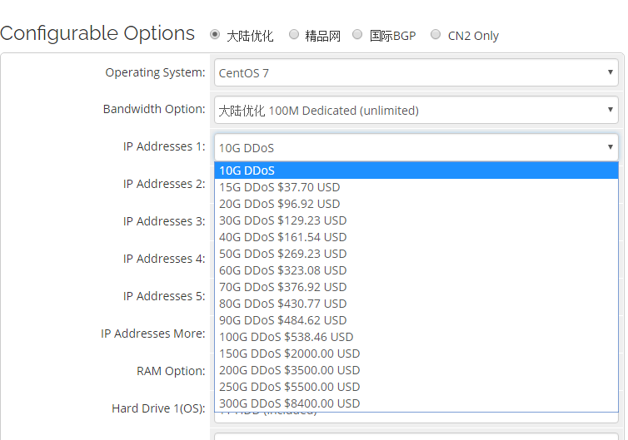Screen dimensions: 628x440
Task: Collapse the IP Addresses 1 dropdown
Action: point(416,148)
